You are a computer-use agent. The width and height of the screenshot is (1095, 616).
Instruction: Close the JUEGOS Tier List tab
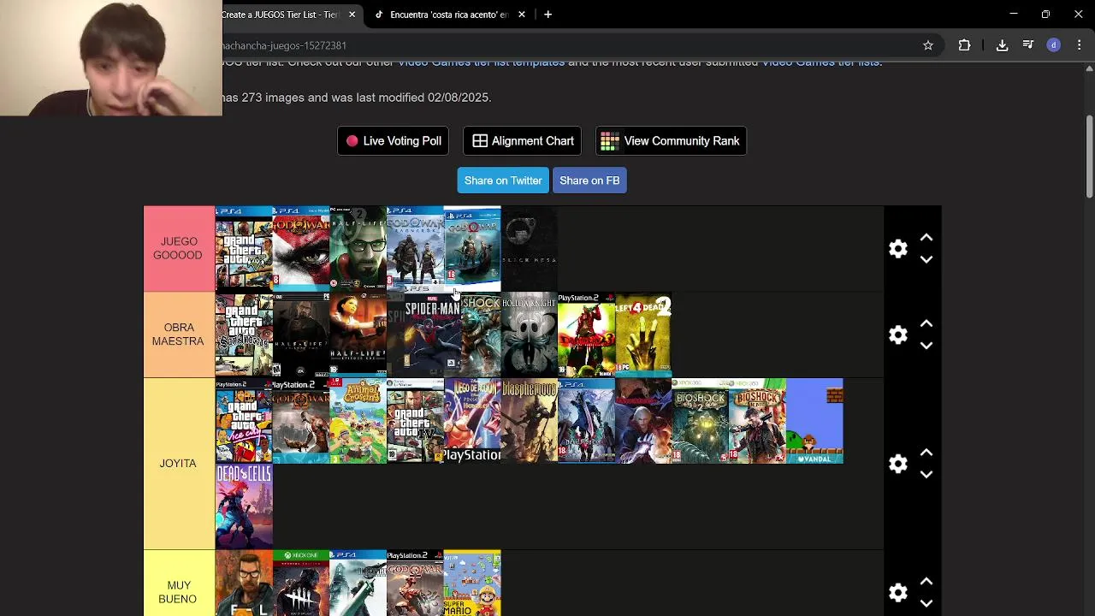[352, 15]
